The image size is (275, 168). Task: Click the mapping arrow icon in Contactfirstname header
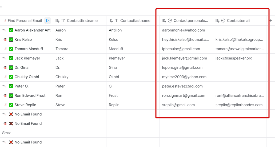tap(57, 21)
